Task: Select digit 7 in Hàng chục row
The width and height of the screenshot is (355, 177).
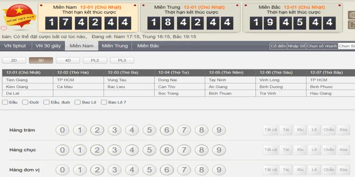Action: [183, 150]
